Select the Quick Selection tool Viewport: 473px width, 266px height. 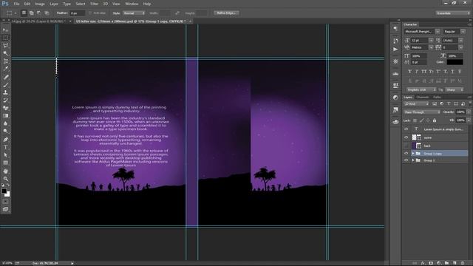(5, 53)
